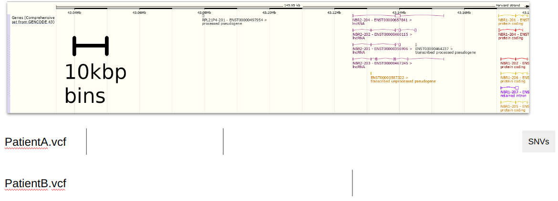Select the NBR2-203 transcript exon diagram

point(398,59)
